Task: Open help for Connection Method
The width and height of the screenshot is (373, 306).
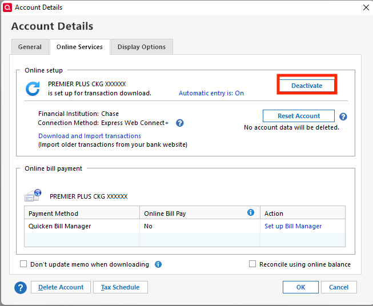Action: tap(180, 123)
